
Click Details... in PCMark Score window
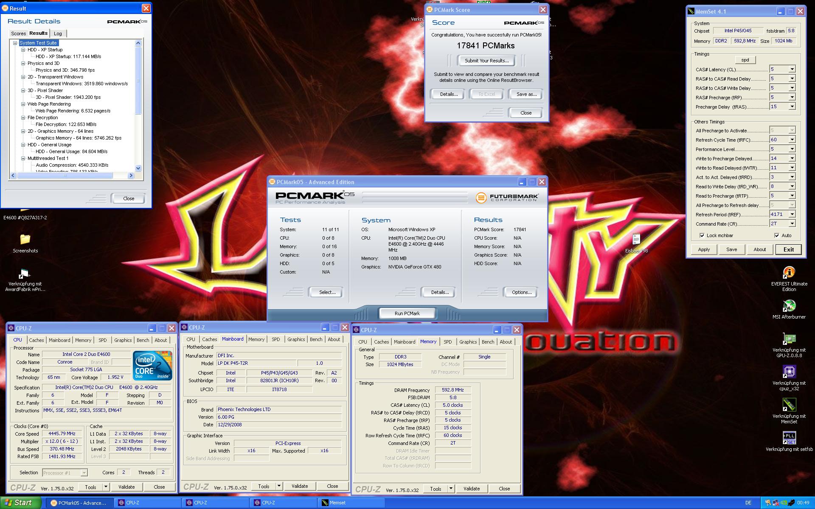tap(448, 94)
